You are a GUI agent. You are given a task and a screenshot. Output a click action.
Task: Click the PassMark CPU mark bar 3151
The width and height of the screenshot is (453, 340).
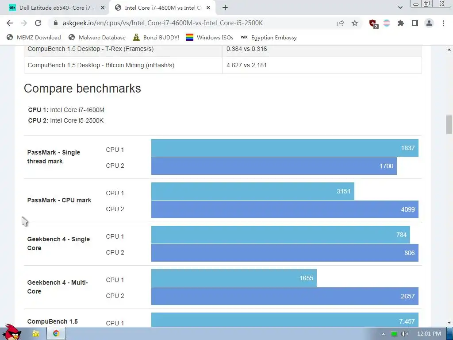pyautogui.click(x=253, y=191)
